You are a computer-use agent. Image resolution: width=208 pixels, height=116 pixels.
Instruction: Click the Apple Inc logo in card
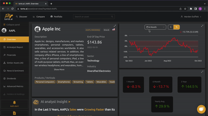tap(37, 29)
